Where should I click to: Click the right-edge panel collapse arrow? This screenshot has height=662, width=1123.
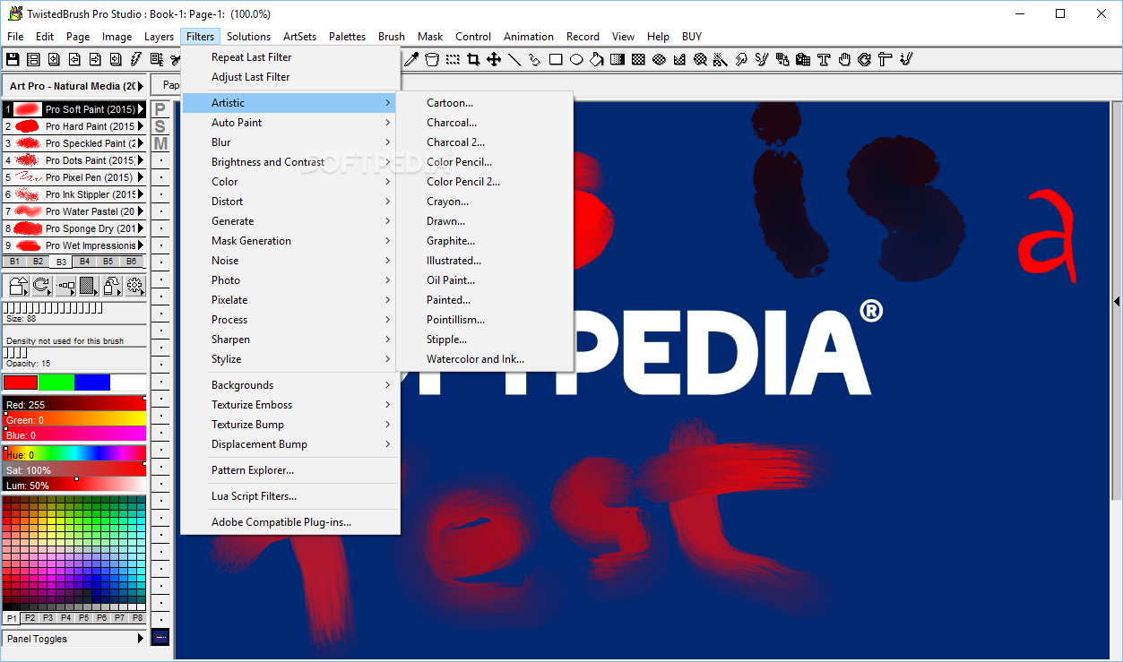point(1117,302)
